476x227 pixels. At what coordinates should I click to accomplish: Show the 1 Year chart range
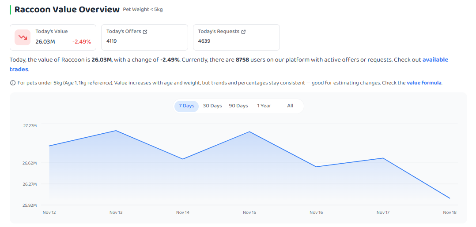tap(264, 106)
